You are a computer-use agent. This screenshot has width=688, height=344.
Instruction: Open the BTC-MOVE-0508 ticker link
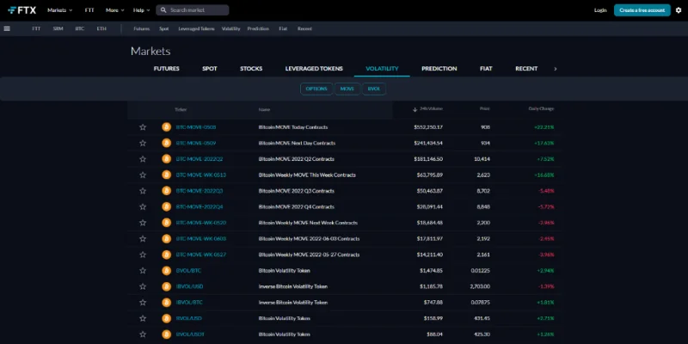(196, 127)
